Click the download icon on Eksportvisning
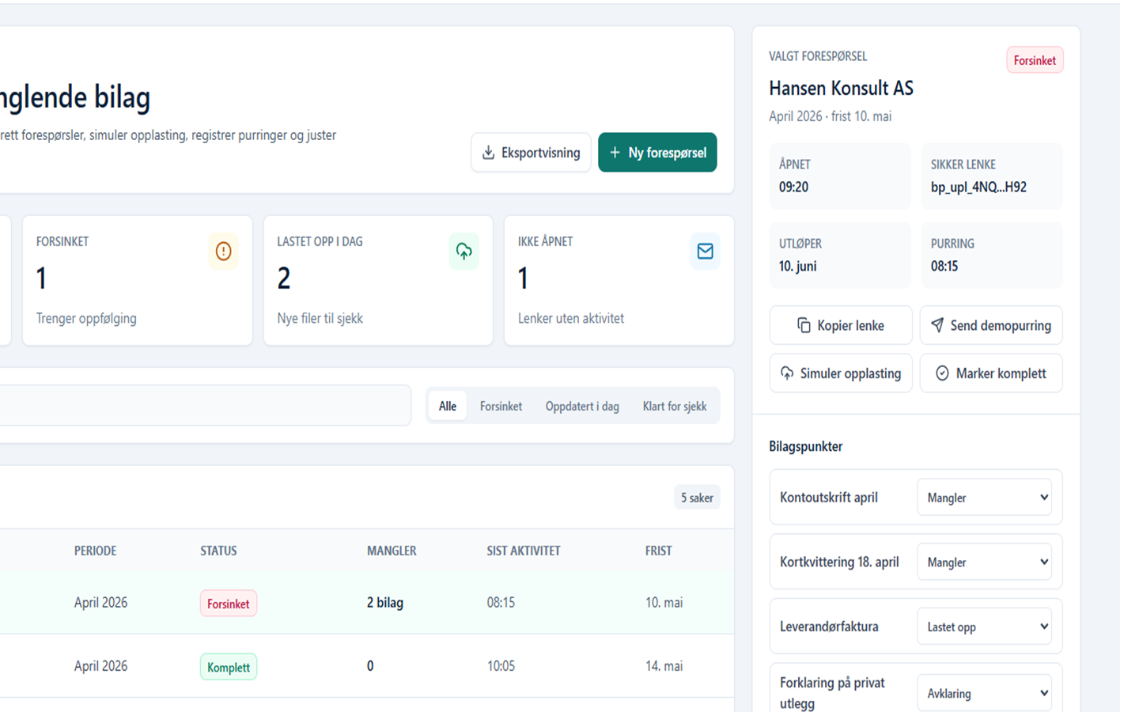This screenshot has height=712, width=1139. coord(488,153)
